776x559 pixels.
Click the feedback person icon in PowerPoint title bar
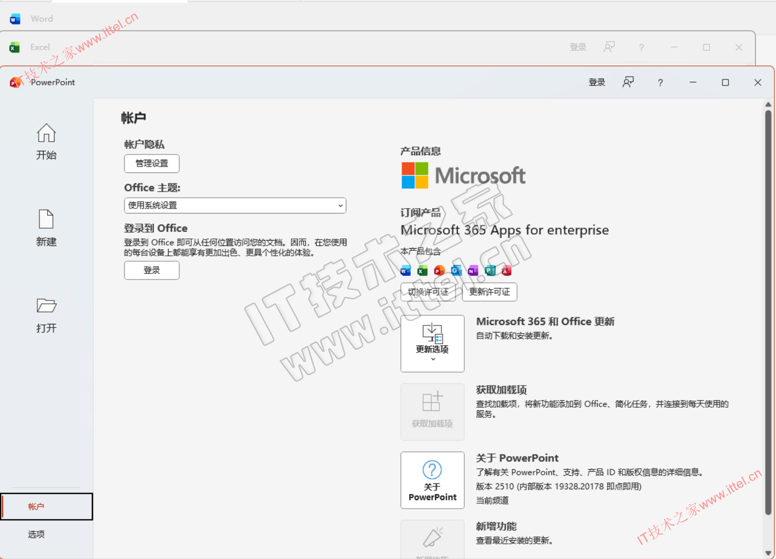click(628, 82)
